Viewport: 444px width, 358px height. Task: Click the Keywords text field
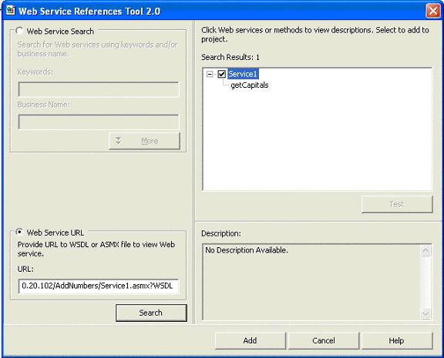coord(99,89)
